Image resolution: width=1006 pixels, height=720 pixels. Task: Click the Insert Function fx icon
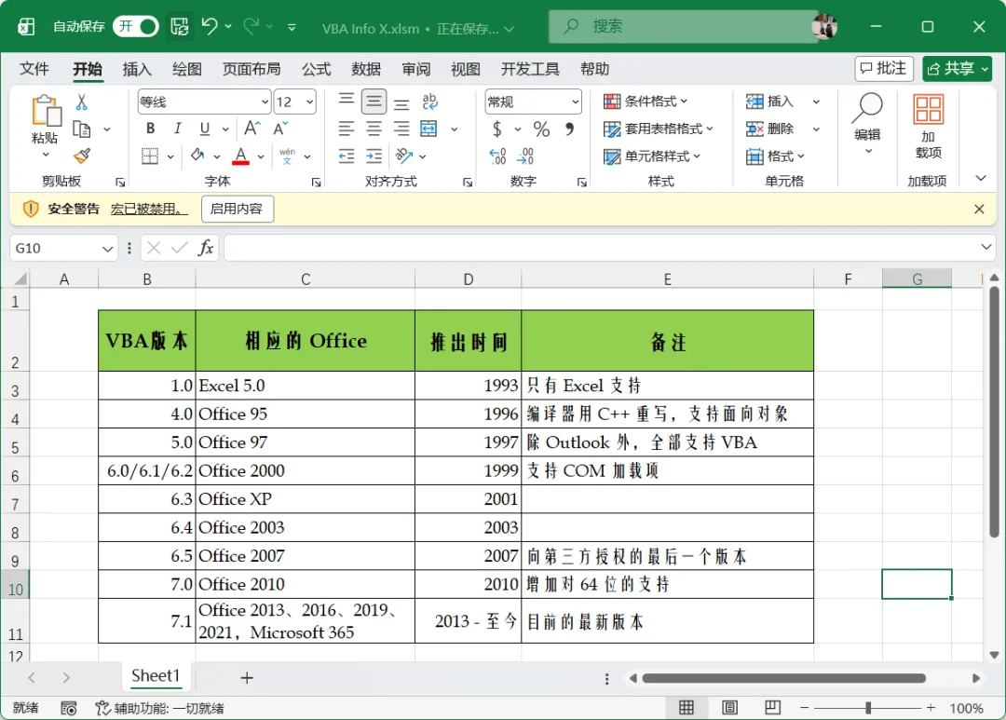206,248
